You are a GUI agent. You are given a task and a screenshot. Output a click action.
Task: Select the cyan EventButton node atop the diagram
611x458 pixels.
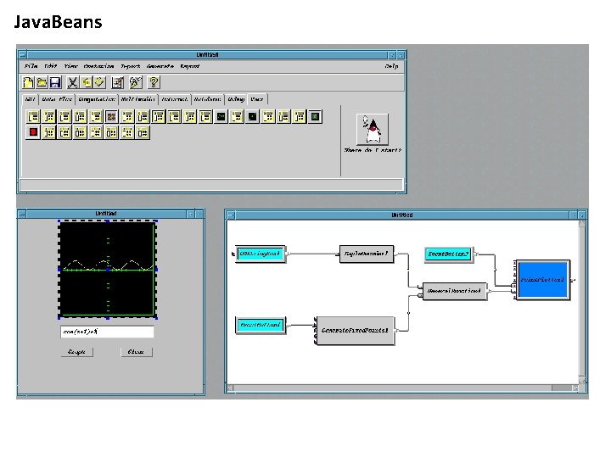tap(448, 254)
